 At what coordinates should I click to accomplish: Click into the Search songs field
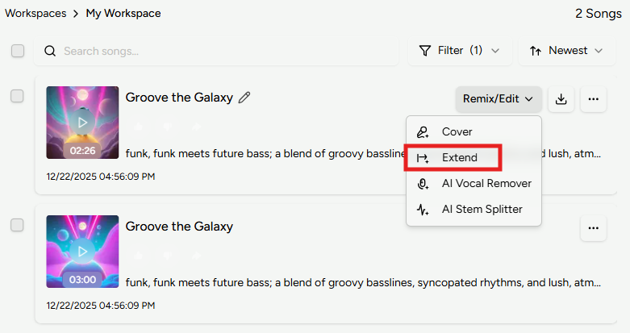[x=226, y=51]
